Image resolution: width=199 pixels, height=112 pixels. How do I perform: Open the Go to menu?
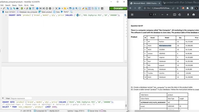pos(26,5)
